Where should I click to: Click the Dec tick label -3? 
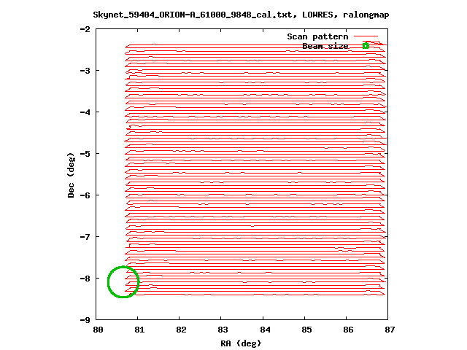85,71
